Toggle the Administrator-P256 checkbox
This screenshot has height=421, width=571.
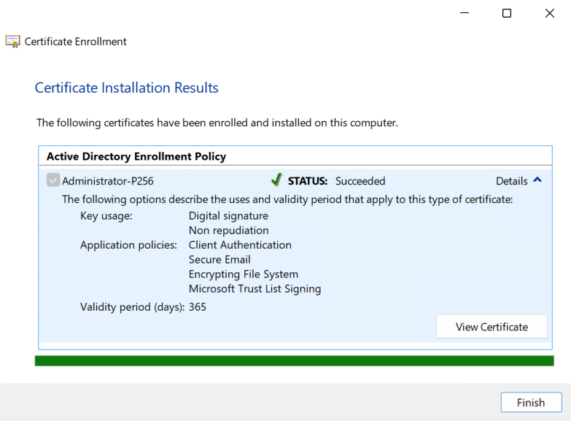tap(53, 180)
